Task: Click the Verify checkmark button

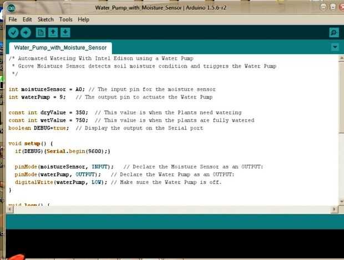Action: (x=13, y=33)
